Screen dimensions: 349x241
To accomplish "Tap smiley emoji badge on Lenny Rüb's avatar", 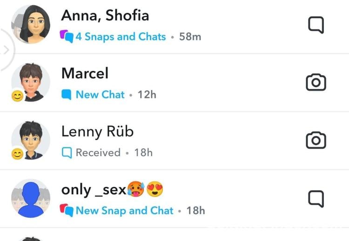I will point(17,154).
